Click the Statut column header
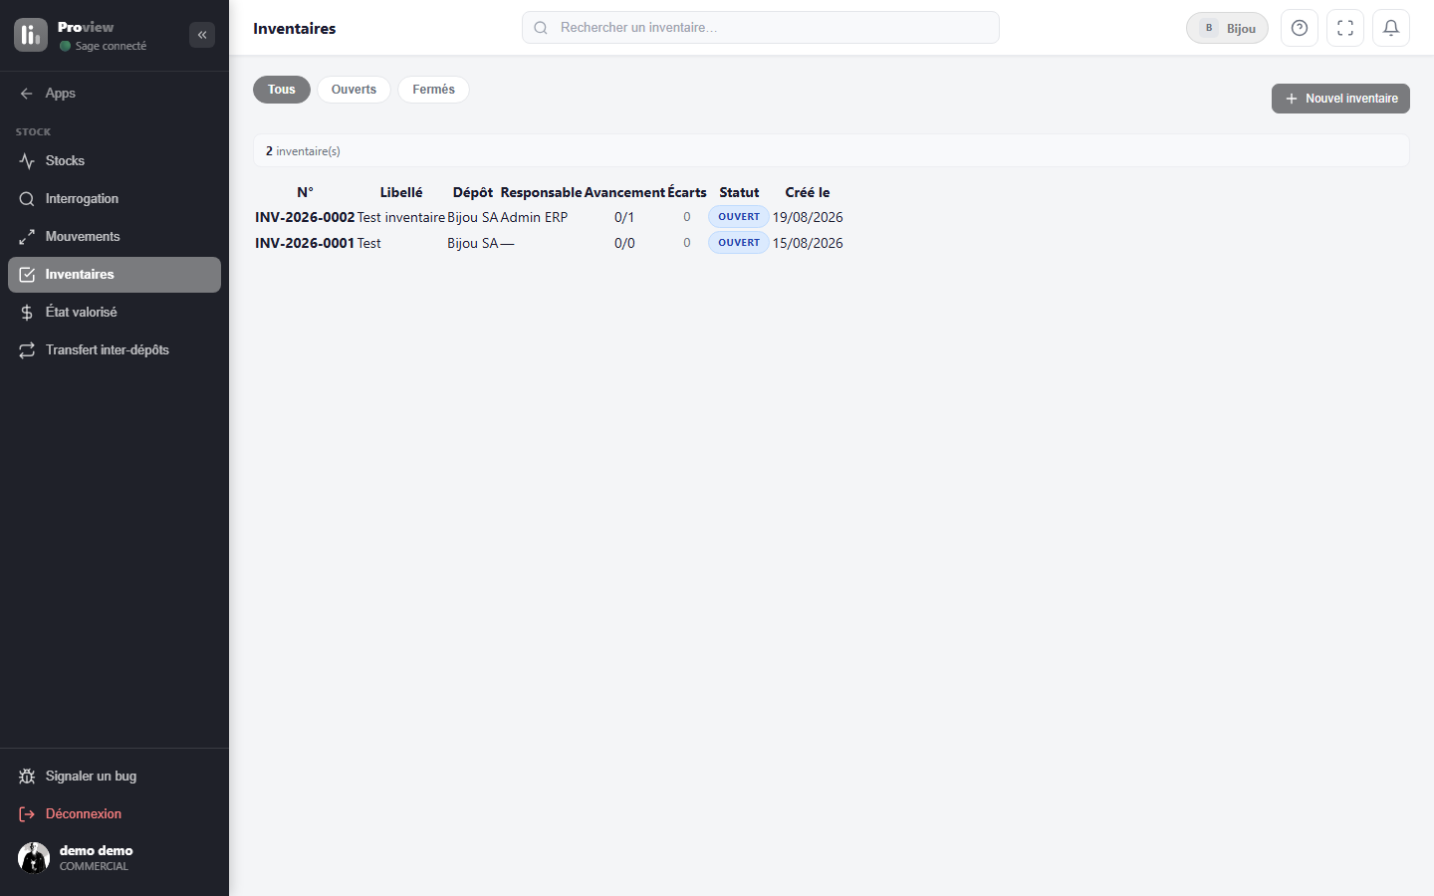The height and width of the screenshot is (896, 1434). (739, 192)
